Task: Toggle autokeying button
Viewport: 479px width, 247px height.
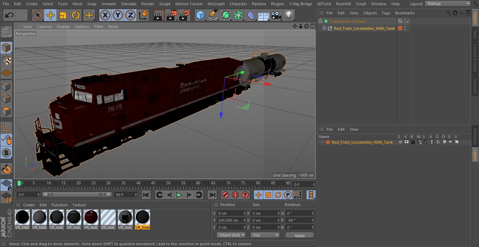Action: click(x=235, y=195)
